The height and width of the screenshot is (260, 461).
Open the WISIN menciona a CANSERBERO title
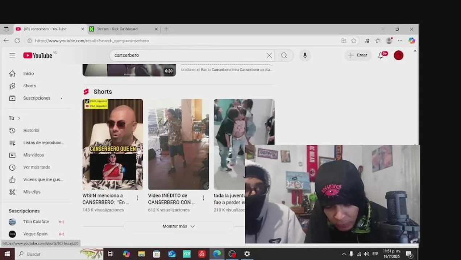click(x=106, y=199)
